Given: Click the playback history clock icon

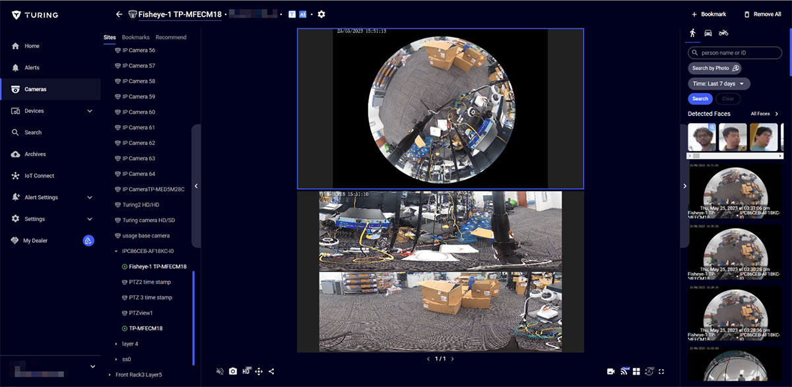Looking at the screenshot, I should pos(649,371).
